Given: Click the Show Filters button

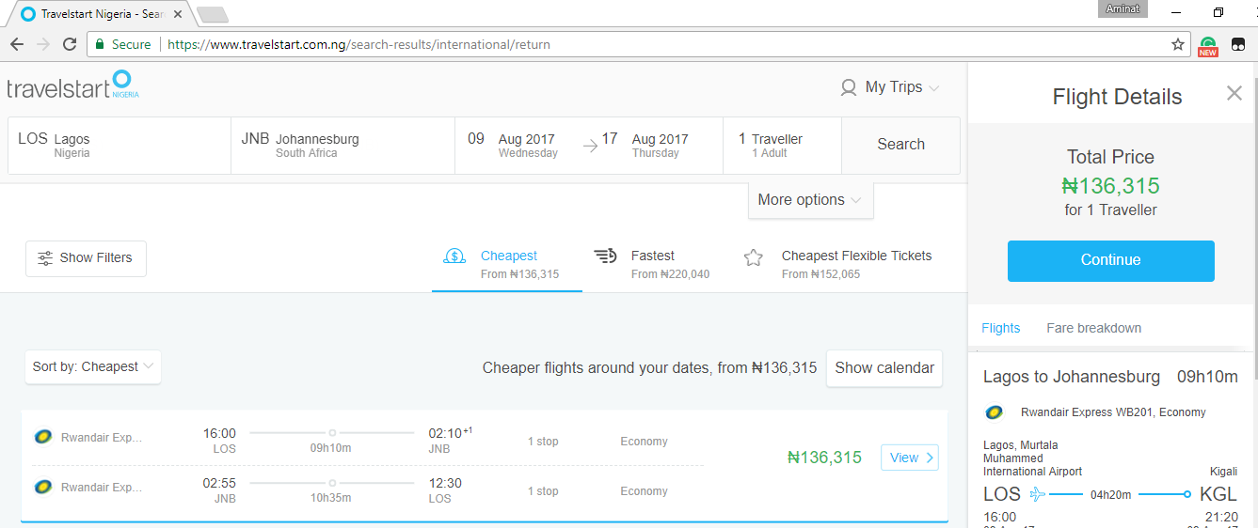Looking at the screenshot, I should pyautogui.click(x=86, y=258).
